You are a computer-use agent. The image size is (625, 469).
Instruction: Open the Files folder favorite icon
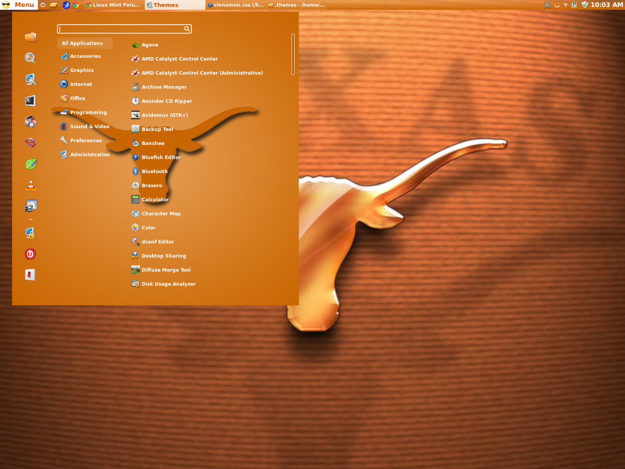30,37
